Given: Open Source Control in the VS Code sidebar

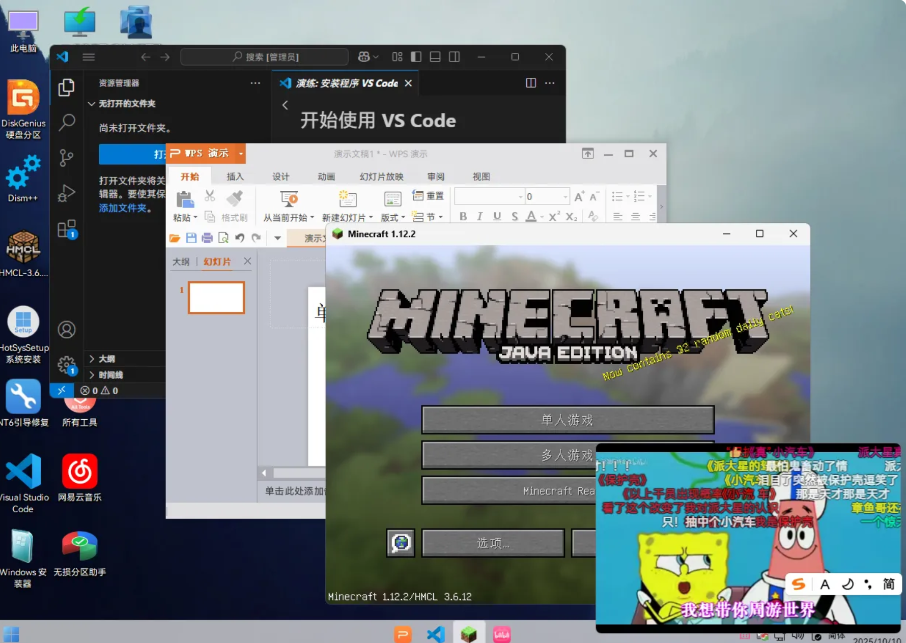Looking at the screenshot, I should point(67,158).
